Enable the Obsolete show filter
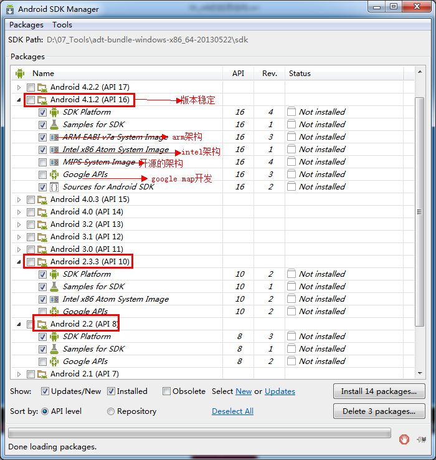 166,391
